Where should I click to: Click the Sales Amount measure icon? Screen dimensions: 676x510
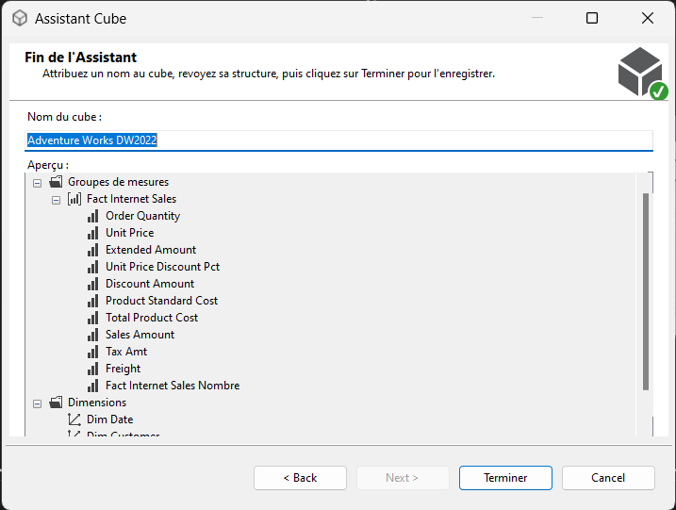click(x=92, y=335)
